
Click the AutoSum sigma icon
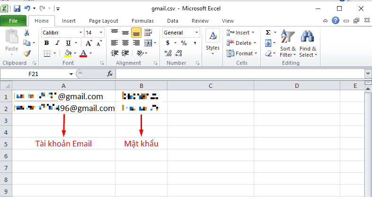[x=268, y=33]
